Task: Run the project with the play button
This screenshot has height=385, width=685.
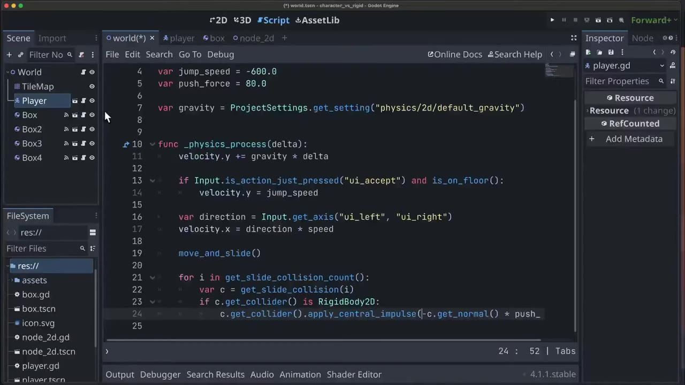Action: [x=552, y=20]
